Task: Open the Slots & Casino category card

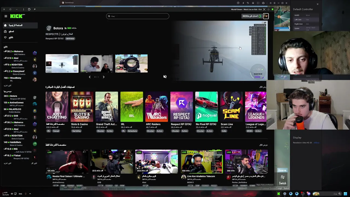Action: point(82,107)
